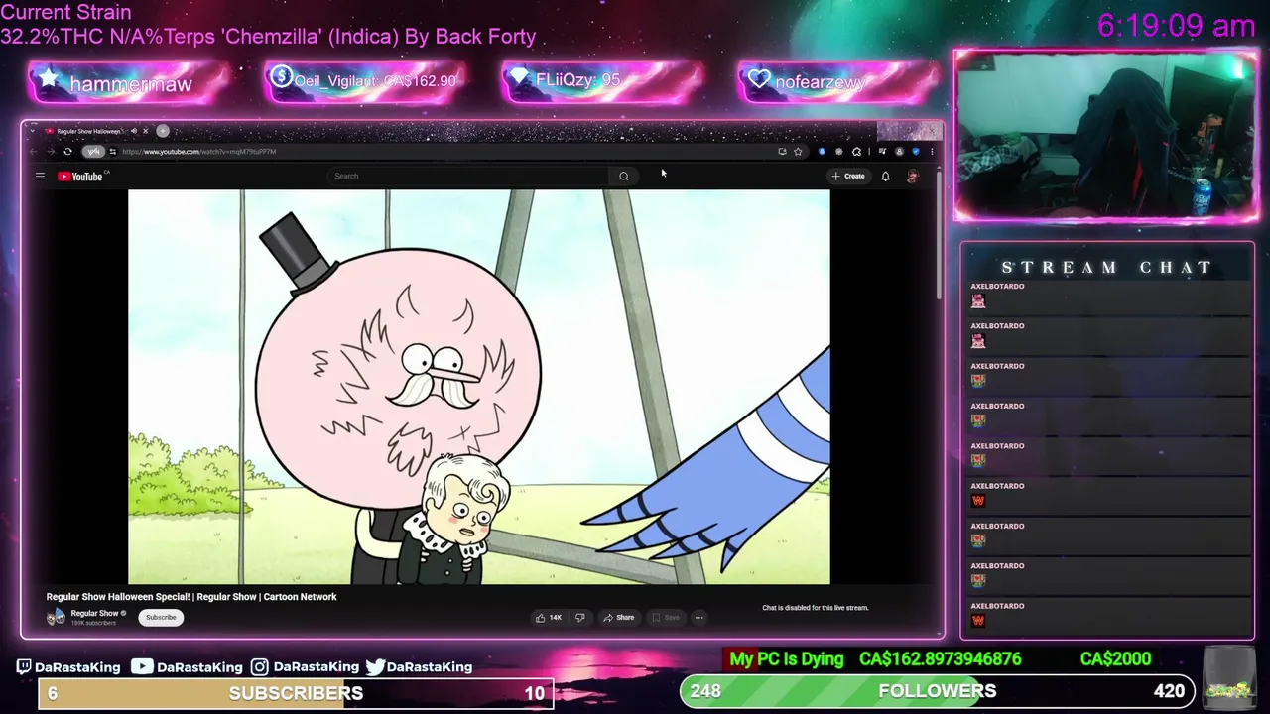Click the Oeil_Vigilant CA$162.90 donation badge
Viewport: 1270px width, 714px height.
pos(365,81)
